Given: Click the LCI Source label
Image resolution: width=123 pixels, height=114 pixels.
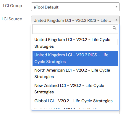Looking at the screenshot, I should click(x=12, y=19).
